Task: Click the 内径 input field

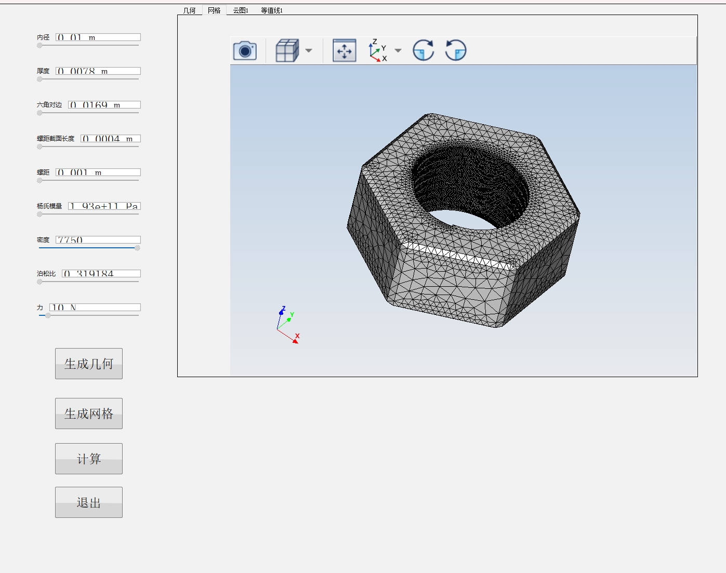Action: pos(98,37)
